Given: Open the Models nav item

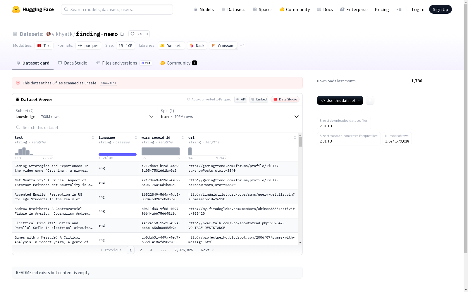Looking at the screenshot, I should 204,9.
